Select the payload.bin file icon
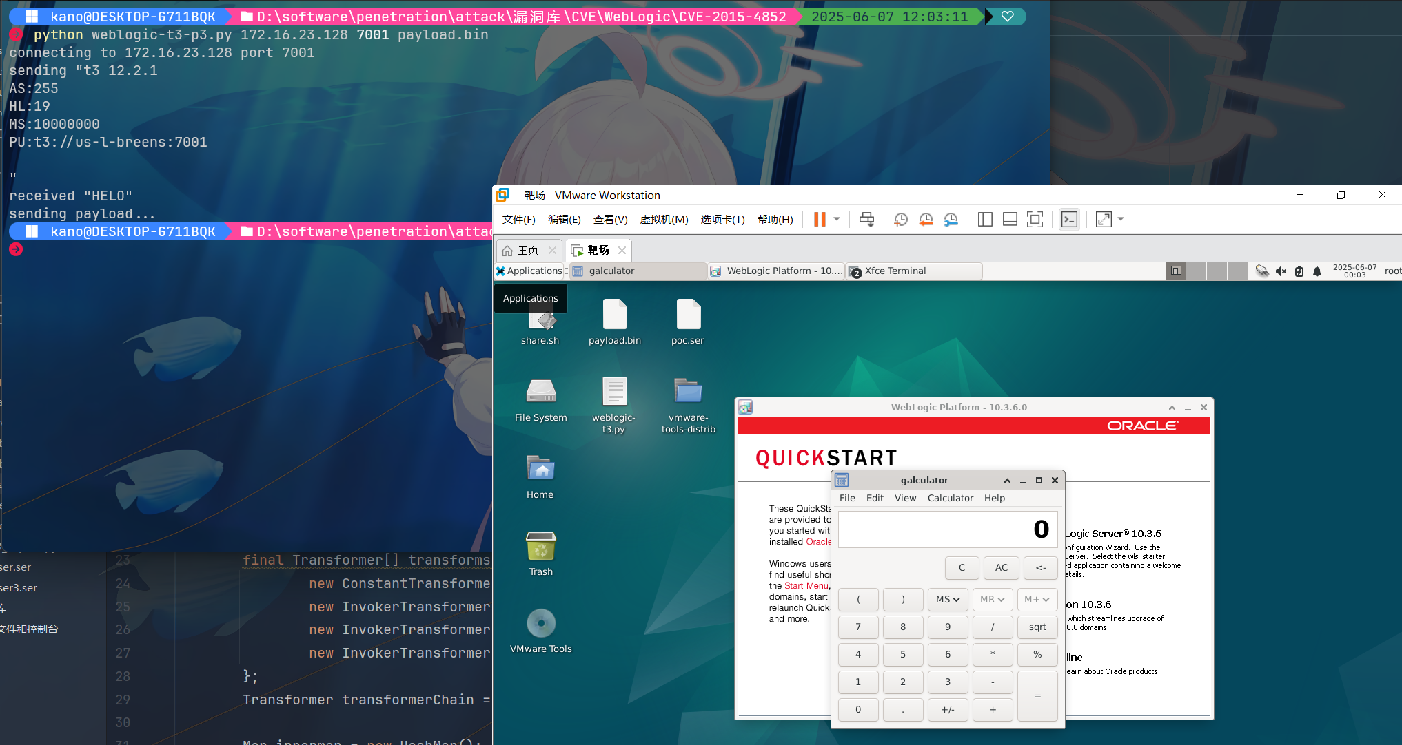This screenshot has width=1402, height=745. [x=615, y=322]
